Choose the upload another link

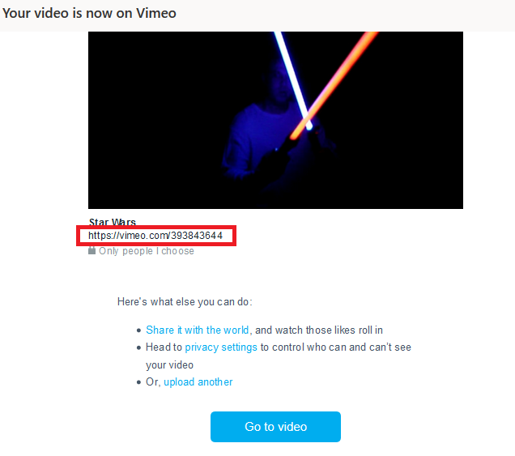[x=198, y=382]
